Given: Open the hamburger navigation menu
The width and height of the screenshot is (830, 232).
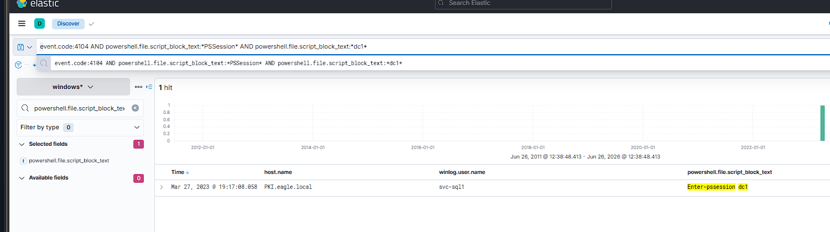Looking at the screenshot, I should point(22,23).
